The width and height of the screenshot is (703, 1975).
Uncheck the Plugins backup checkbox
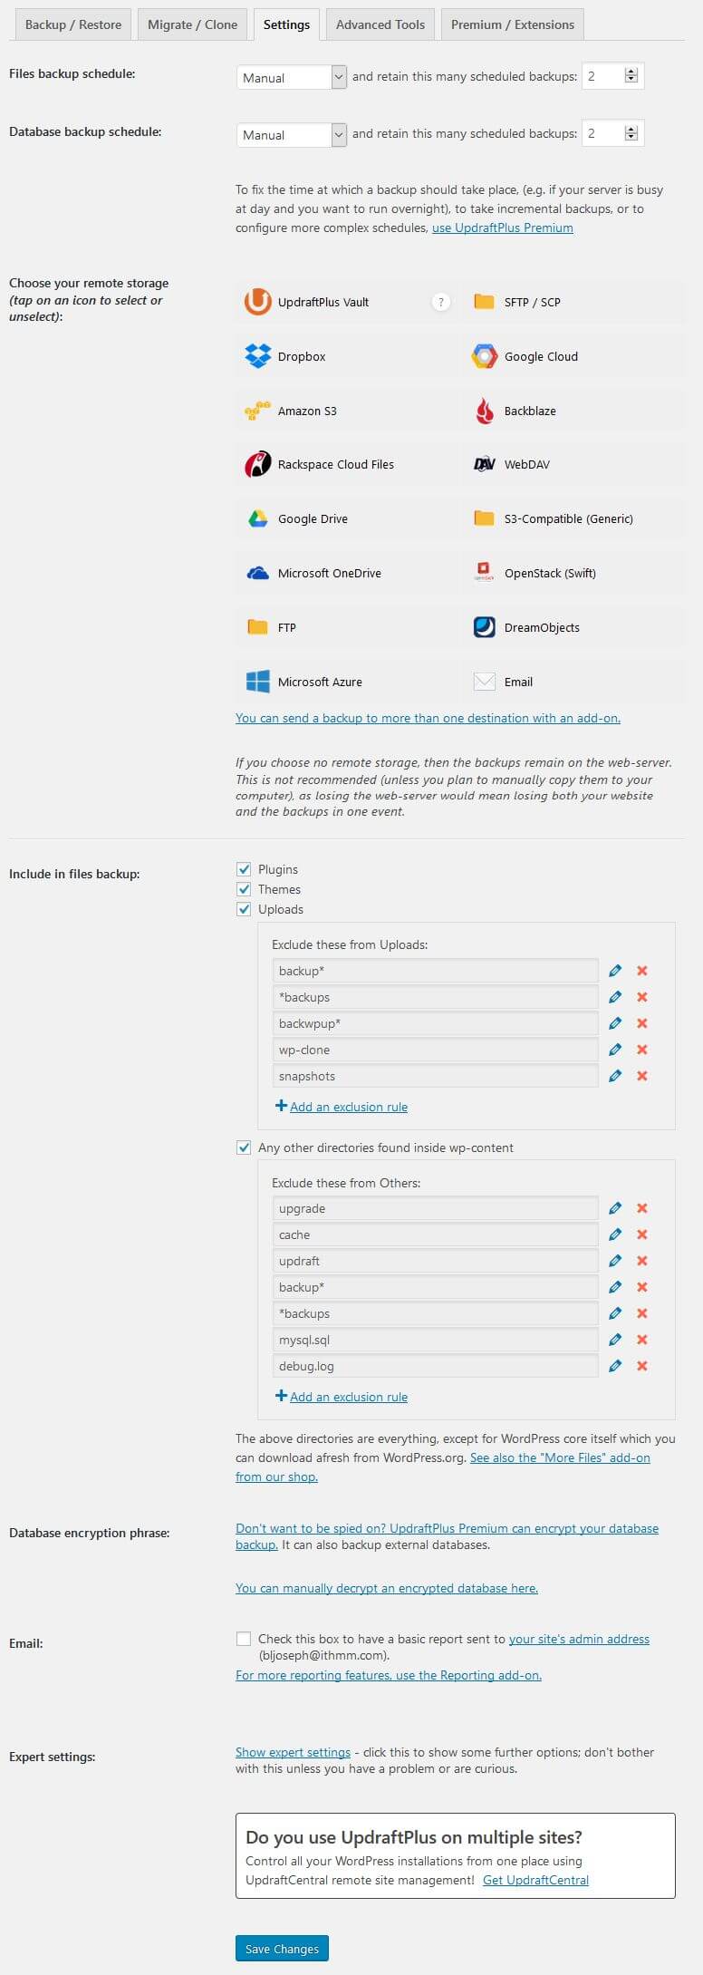pos(244,869)
